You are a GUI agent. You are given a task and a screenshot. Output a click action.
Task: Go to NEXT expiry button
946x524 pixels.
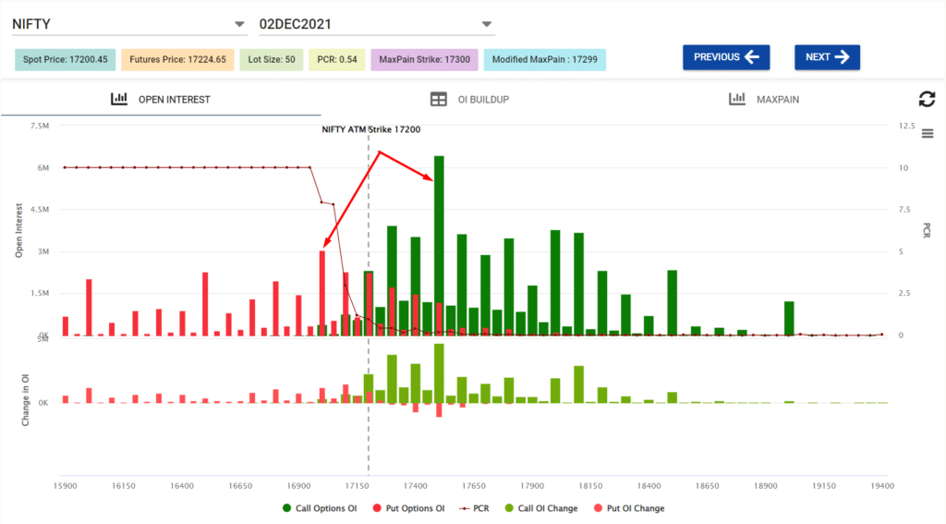point(827,57)
